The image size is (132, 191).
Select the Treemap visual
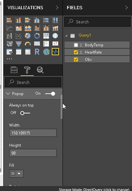point(46,36)
